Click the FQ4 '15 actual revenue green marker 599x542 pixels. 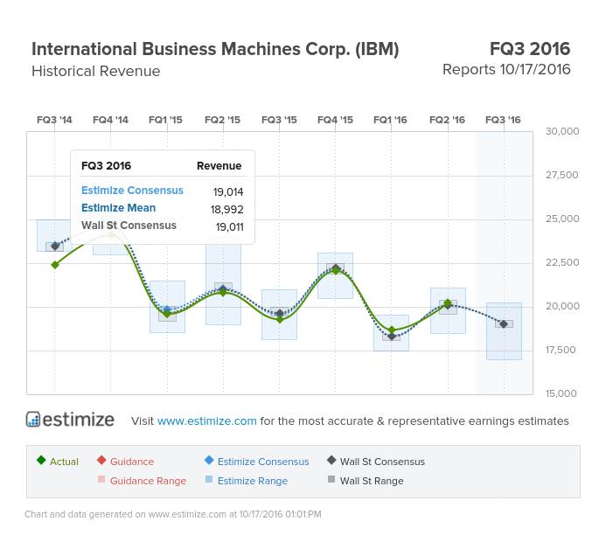coord(336,270)
